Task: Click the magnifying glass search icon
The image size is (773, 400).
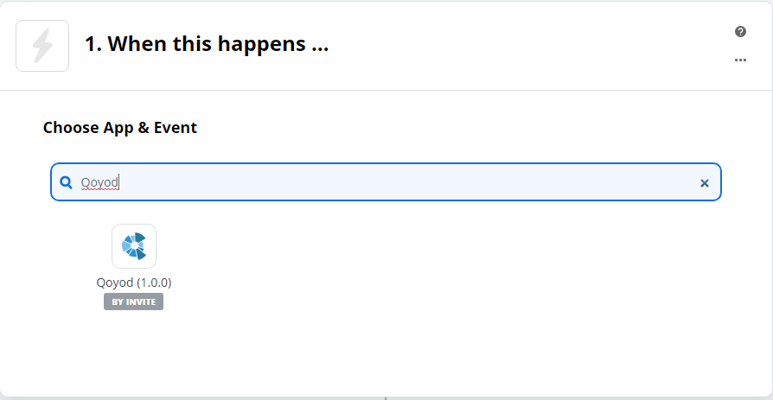Action: point(66,182)
